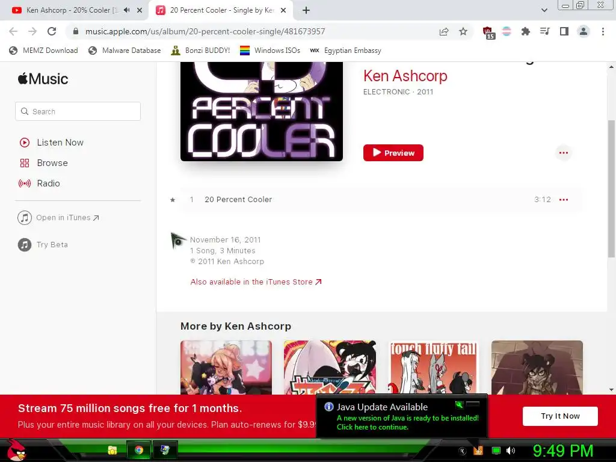The image size is (616, 462).
Task: Click the Apple Music logo
Action: pos(43,79)
